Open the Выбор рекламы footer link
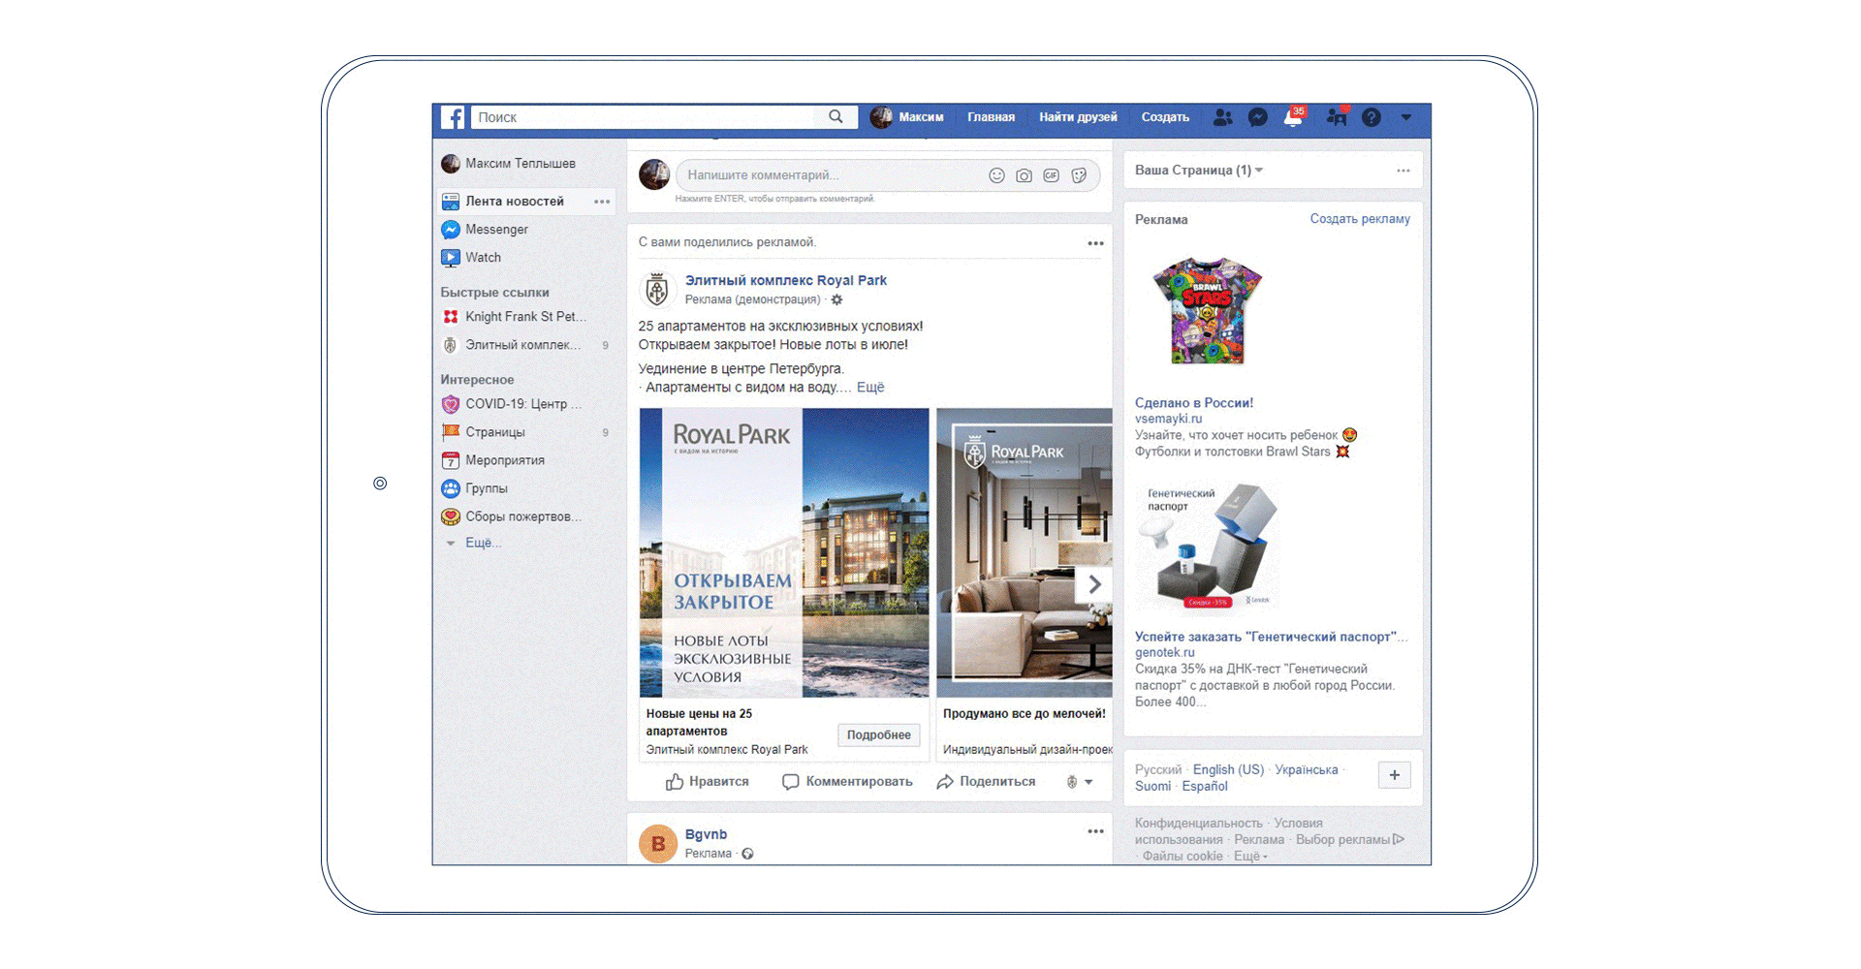The height and width of the screenshot is (969, 1861). point(1349,840)
